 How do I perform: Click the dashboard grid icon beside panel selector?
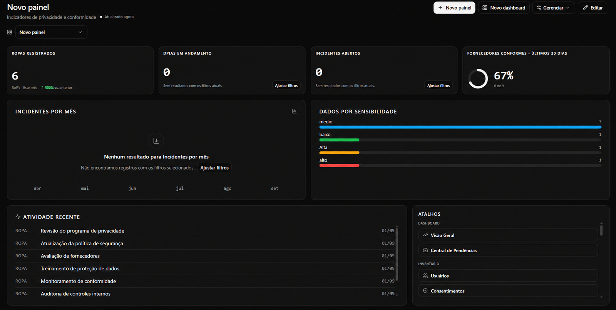point(10,32)
